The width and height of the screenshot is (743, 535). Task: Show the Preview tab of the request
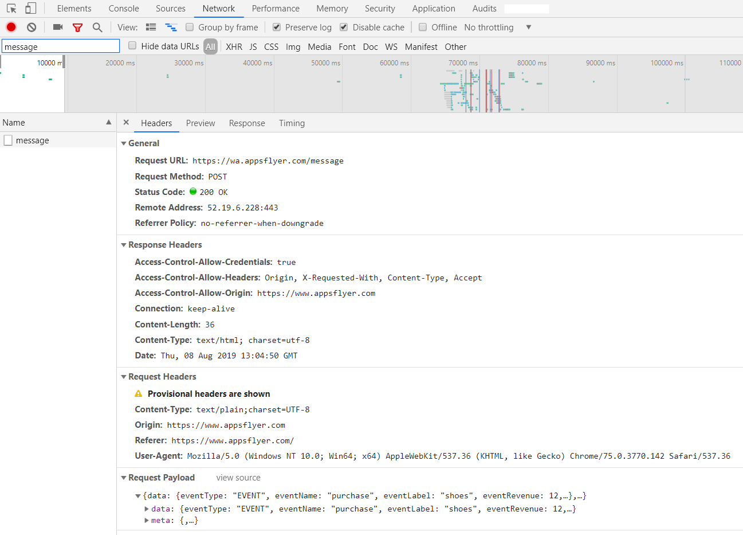tap(201, 123)
